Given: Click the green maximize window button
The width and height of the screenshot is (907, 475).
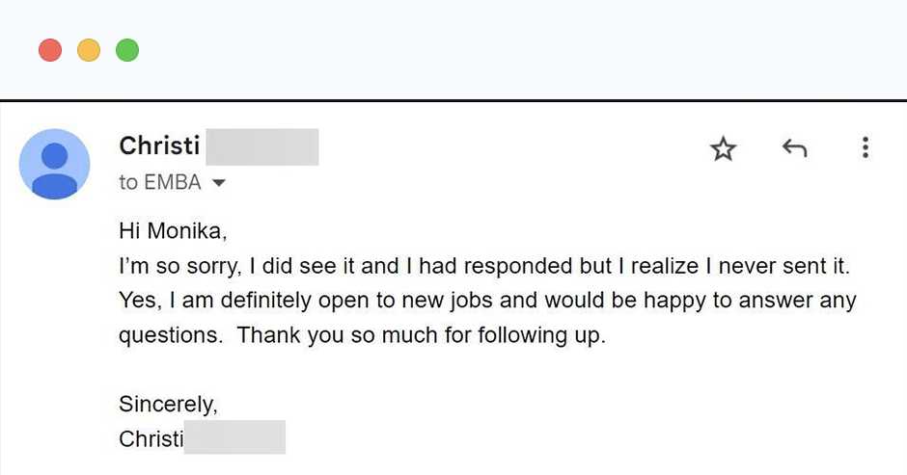Looking at the screenshot, I should click(x=127, y=49).
